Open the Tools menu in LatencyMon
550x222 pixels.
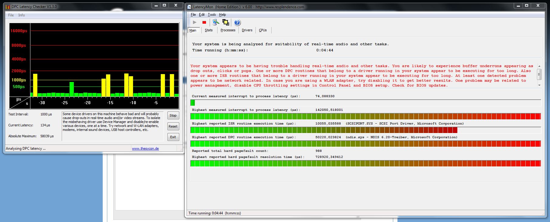click(x=212, y=15)
